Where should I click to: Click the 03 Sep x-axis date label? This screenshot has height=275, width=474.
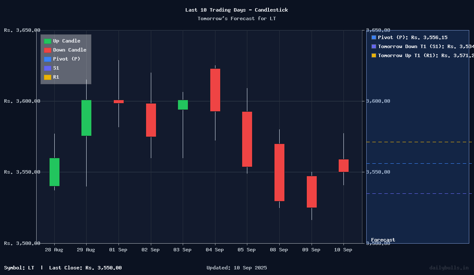coord(182,250)
